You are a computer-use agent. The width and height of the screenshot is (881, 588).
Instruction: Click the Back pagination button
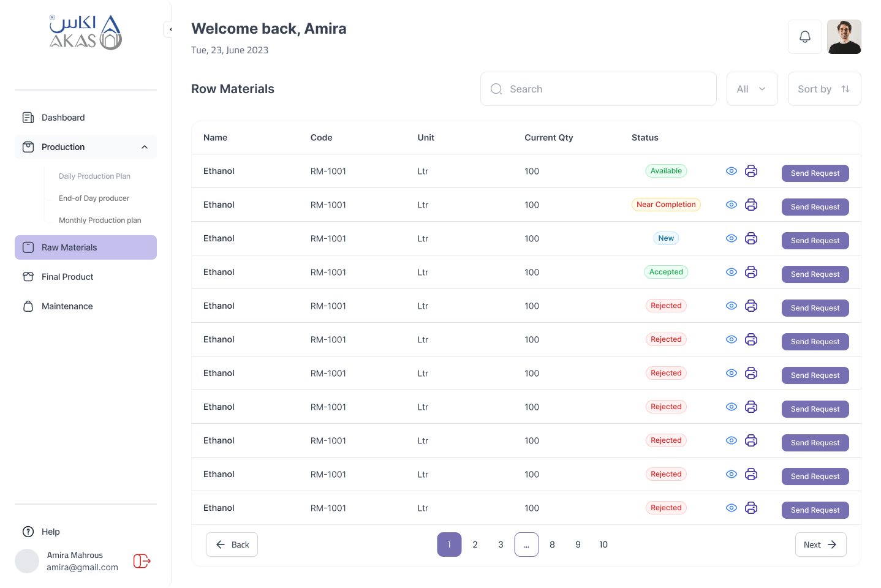[232, 545]
